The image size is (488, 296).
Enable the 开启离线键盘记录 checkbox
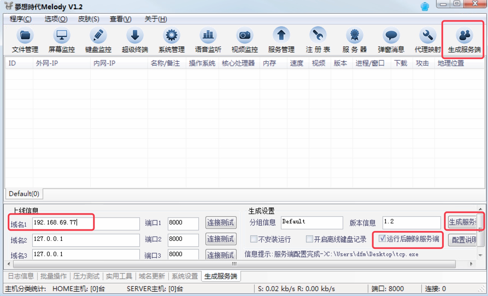309,239
